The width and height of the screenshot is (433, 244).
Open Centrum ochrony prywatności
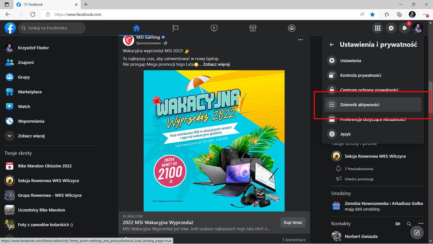coord(373,90)
